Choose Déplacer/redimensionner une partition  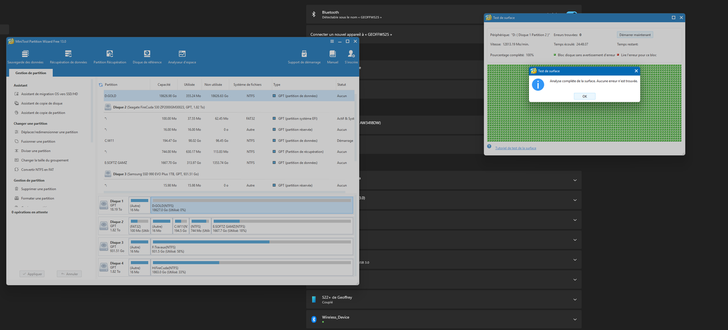point(45,132)
